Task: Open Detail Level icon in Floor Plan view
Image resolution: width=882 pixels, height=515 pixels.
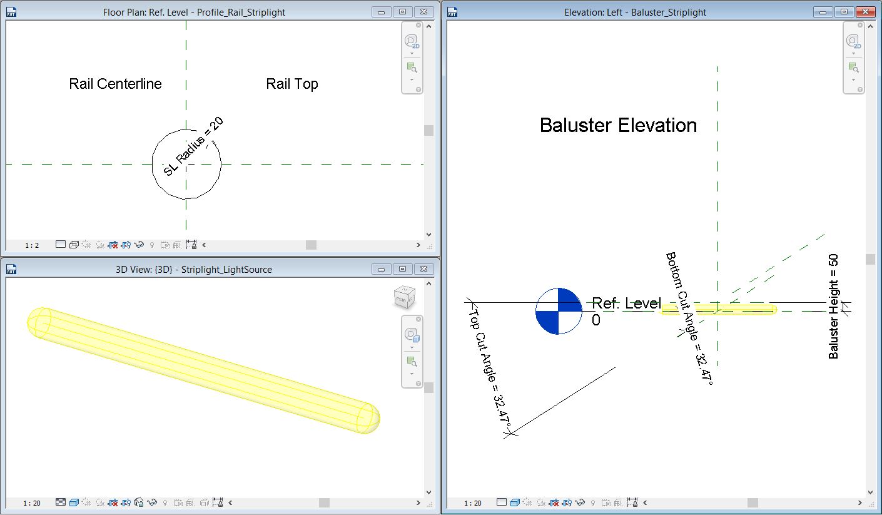Action: tap(61, 245)
